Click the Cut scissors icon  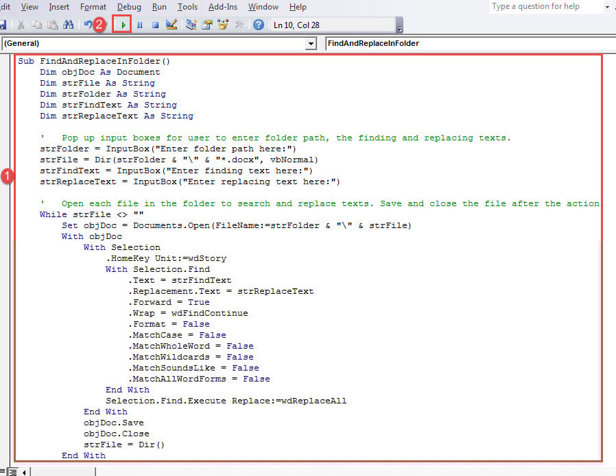click(x=21, y=25)
